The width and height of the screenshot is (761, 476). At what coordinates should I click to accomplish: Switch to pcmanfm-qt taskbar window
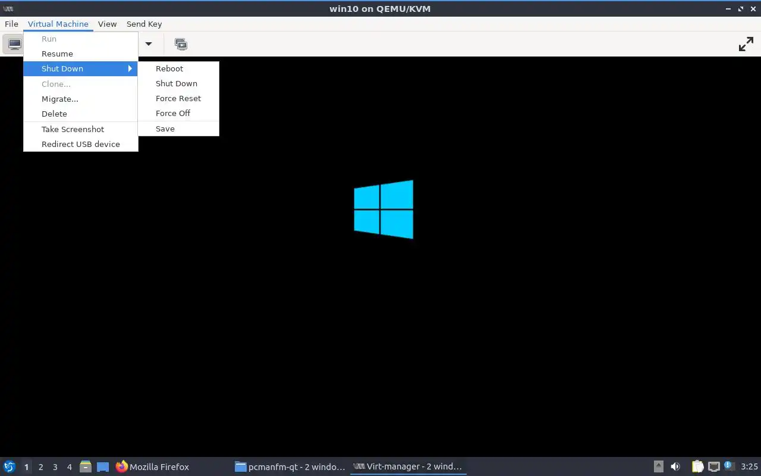(290, 466)
